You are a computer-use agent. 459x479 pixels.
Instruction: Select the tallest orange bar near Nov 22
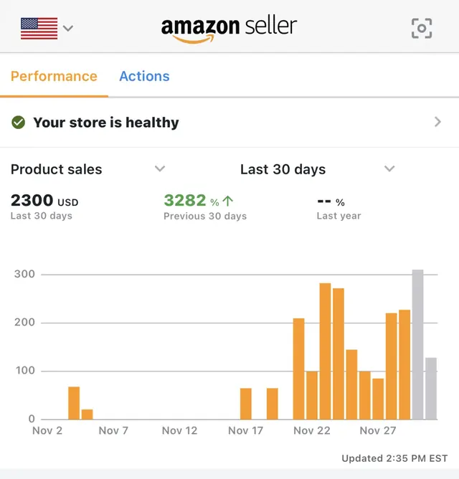tap(325, 351)
